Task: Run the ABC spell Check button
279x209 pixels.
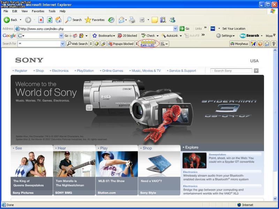Action: 148,36
